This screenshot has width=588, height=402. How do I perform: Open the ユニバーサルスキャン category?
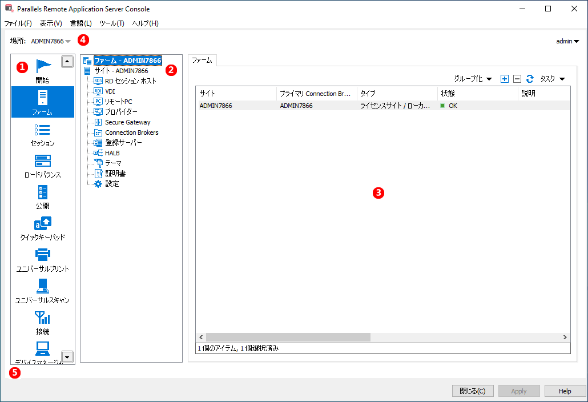point(43,291)
